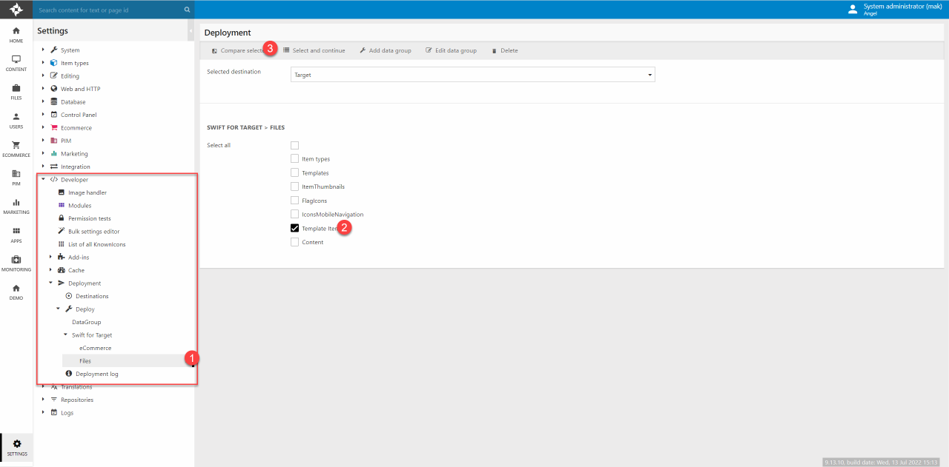
Task: Open the Files section in left navigation
Action: click(x=16, y=92)
